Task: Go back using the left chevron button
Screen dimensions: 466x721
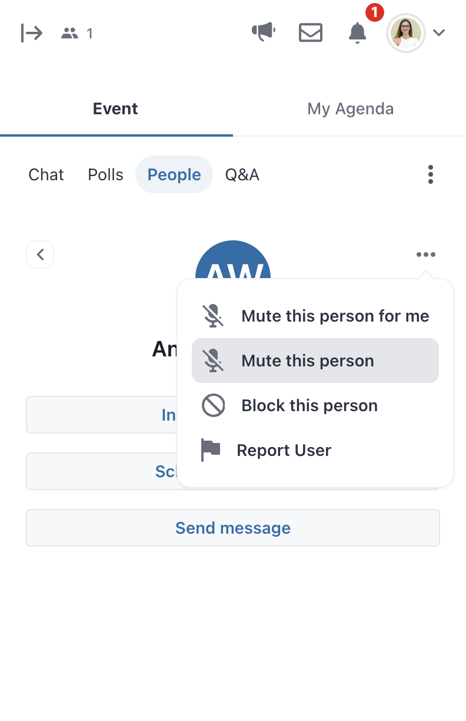Action: pyautogui.click(x=40, y=254)
